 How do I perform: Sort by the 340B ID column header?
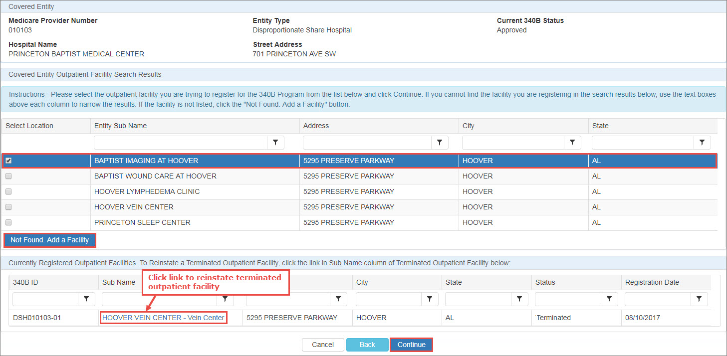(x=25, y=282)
